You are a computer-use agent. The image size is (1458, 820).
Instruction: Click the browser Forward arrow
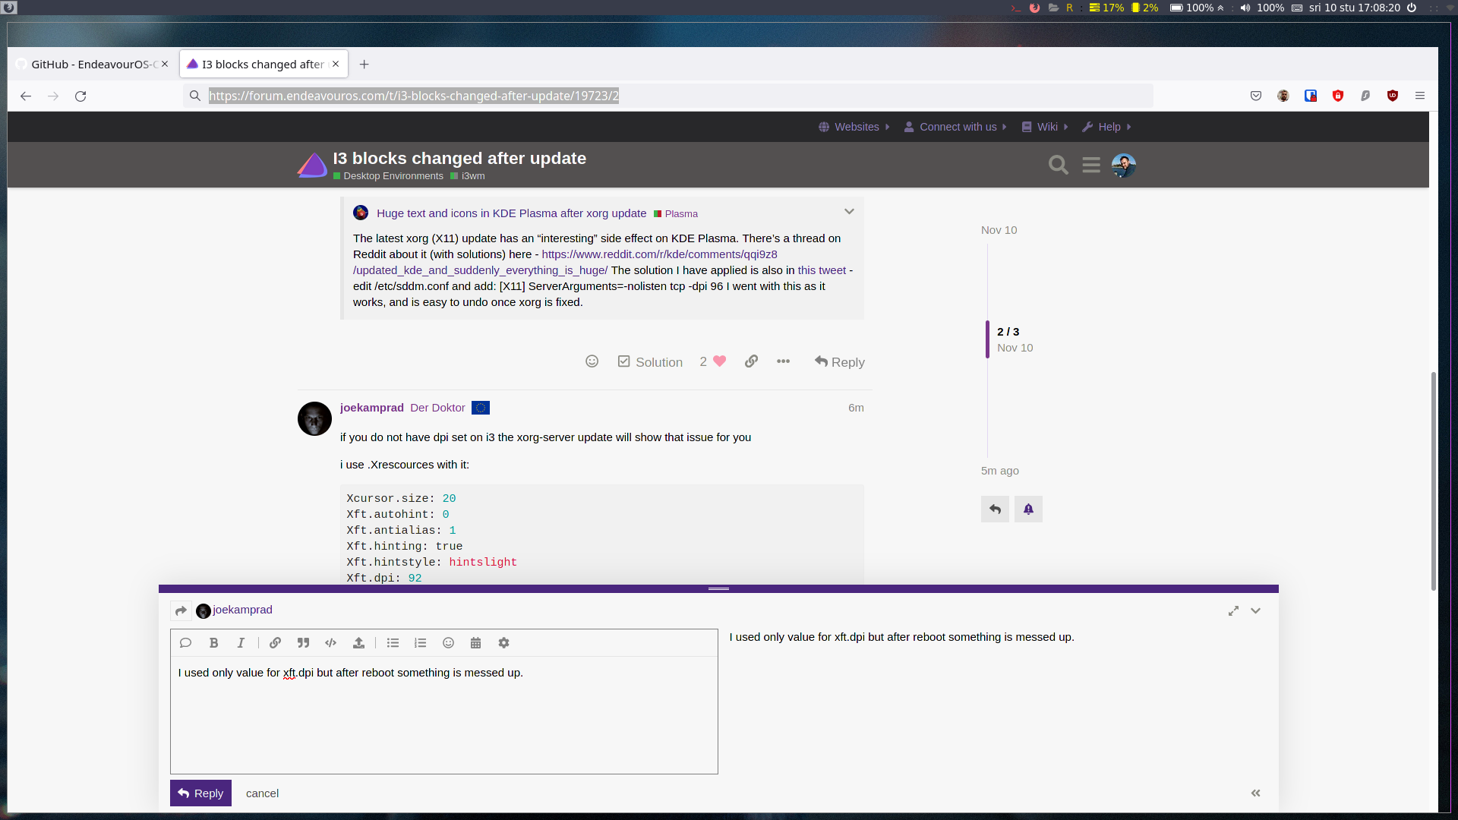point(53,96)
